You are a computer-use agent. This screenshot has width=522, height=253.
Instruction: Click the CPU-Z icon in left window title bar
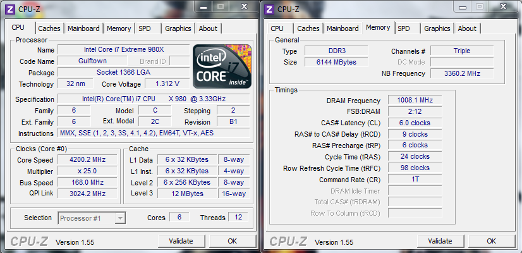(10, 9)
